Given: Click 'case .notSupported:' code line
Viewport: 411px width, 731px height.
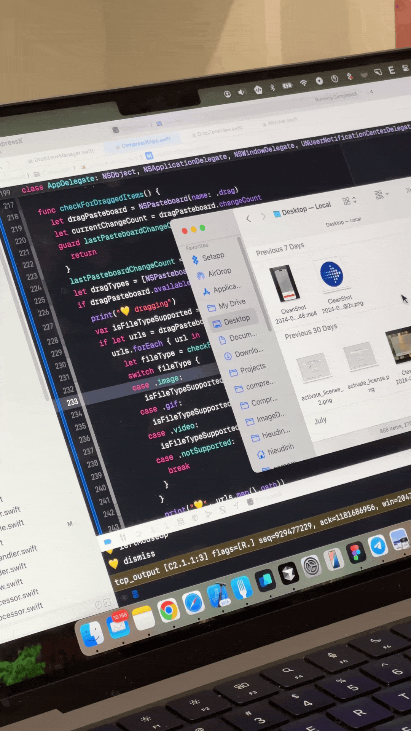Looking at the screenshot, I should (195, 450).
